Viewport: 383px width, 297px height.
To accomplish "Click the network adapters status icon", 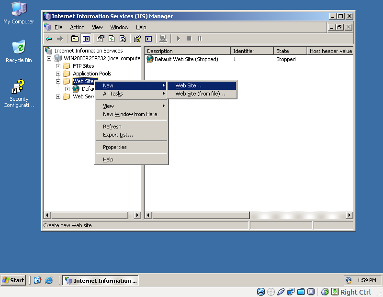I will (x=291, y=292).
